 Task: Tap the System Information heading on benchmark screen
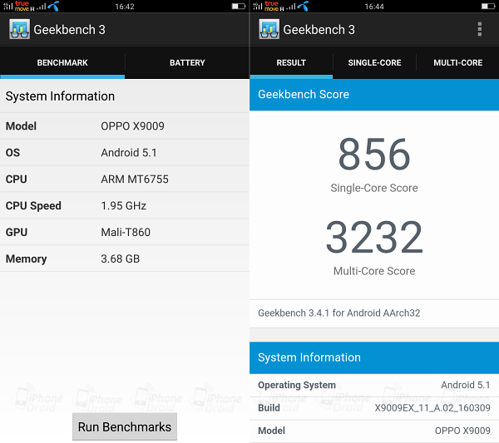coord(60,96)
